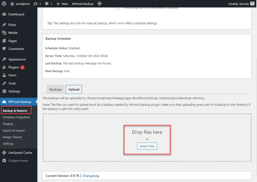This screenshot has height=182, width=257.
Task: Click the Plugins plug icon
Action: 4,67
